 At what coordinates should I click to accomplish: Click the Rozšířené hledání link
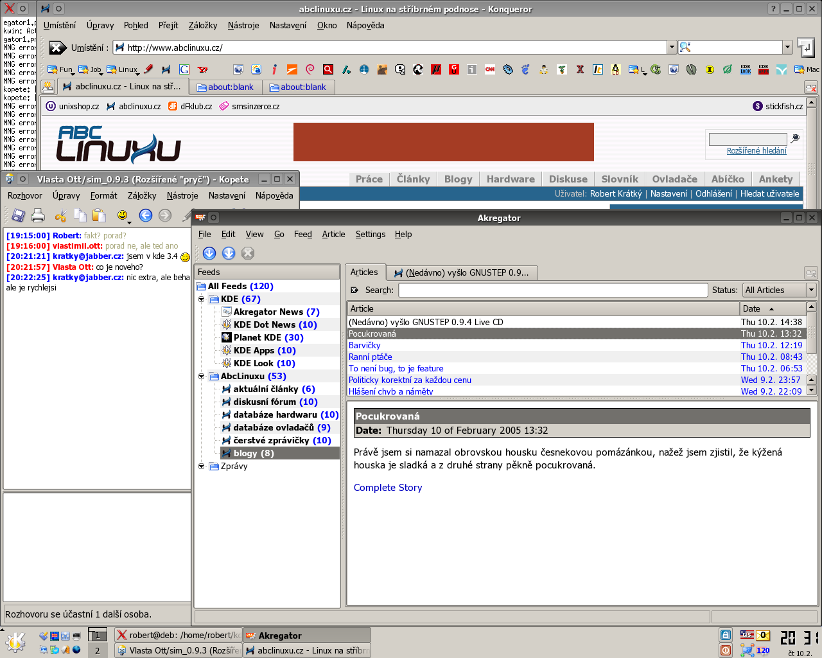pos(756,151)
